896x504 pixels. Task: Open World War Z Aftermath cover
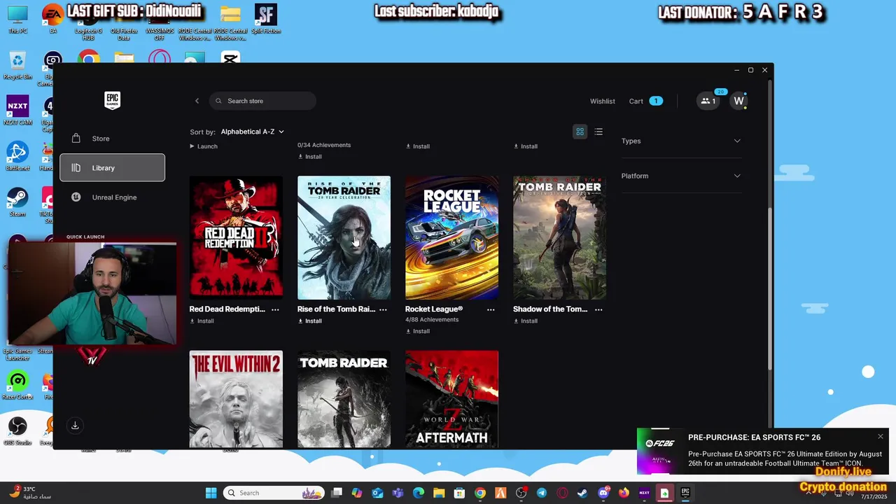(x=451, y=399)
